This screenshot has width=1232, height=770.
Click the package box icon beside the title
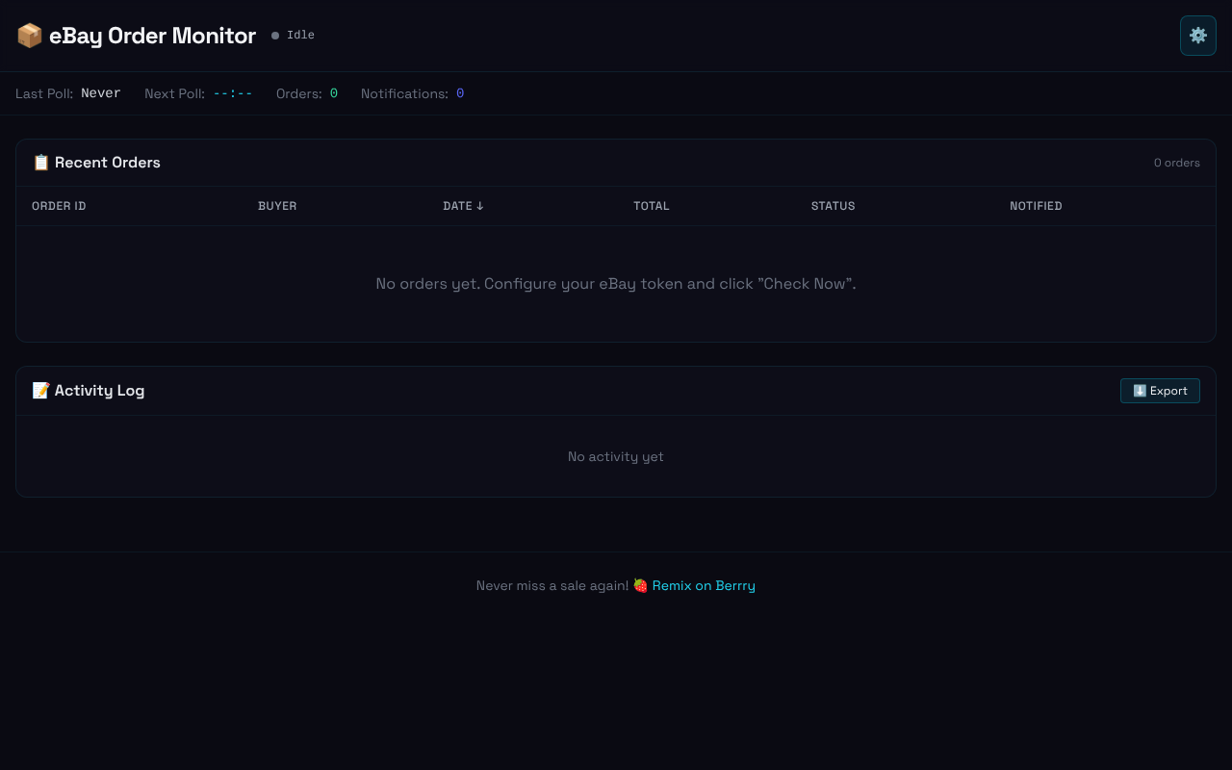coord(29,35)
